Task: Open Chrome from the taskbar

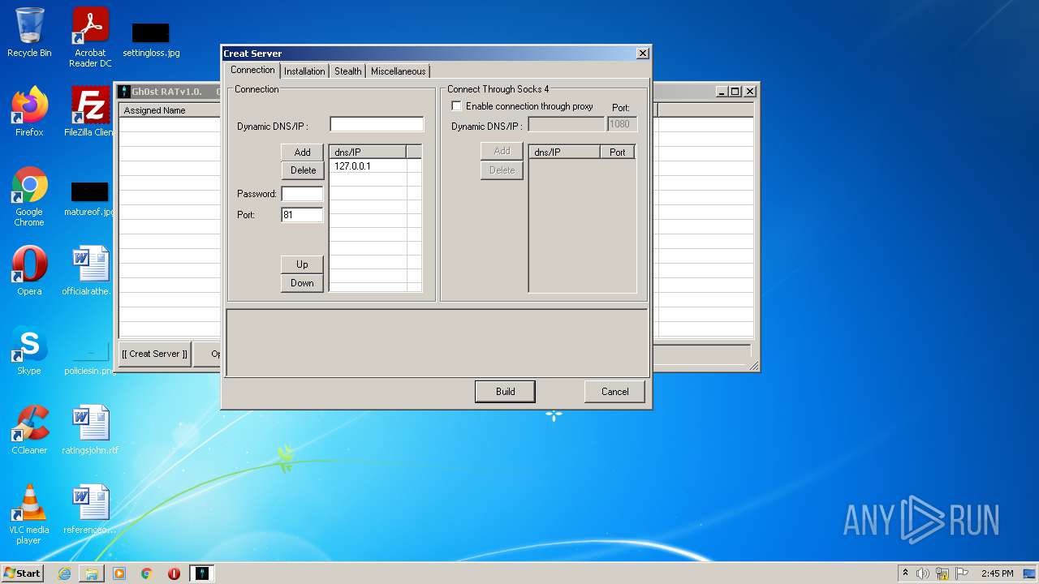Action: [x=147, y=573]
